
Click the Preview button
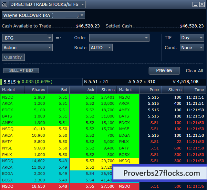click(164, 70)
